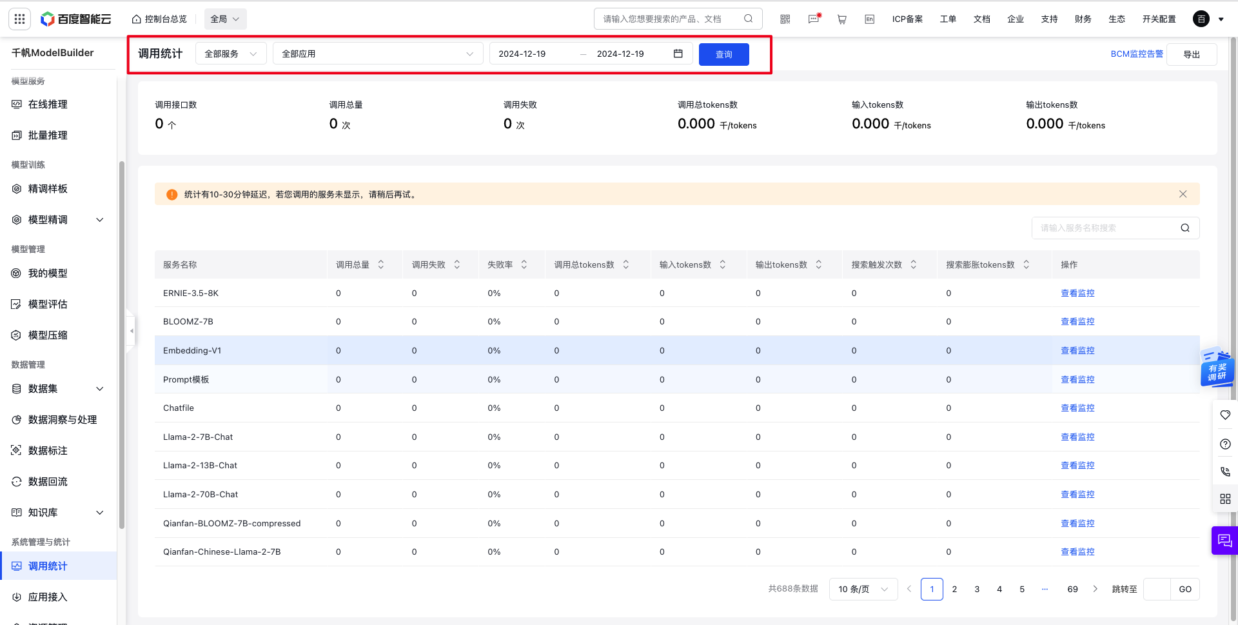1238x625 pixels.
Task: Open the shopping cart icon
Action: pyautogui.click(x=841, y=19)
